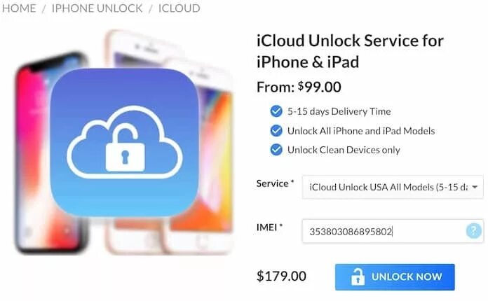Go to HOME breadcrumb
This screenshot has height=301, width=488.
[x=19, y=8]
